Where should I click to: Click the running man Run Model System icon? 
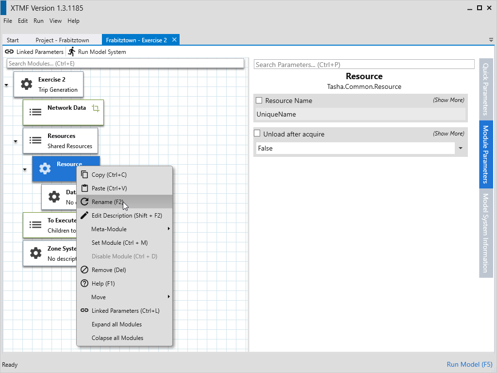[72, 51]
